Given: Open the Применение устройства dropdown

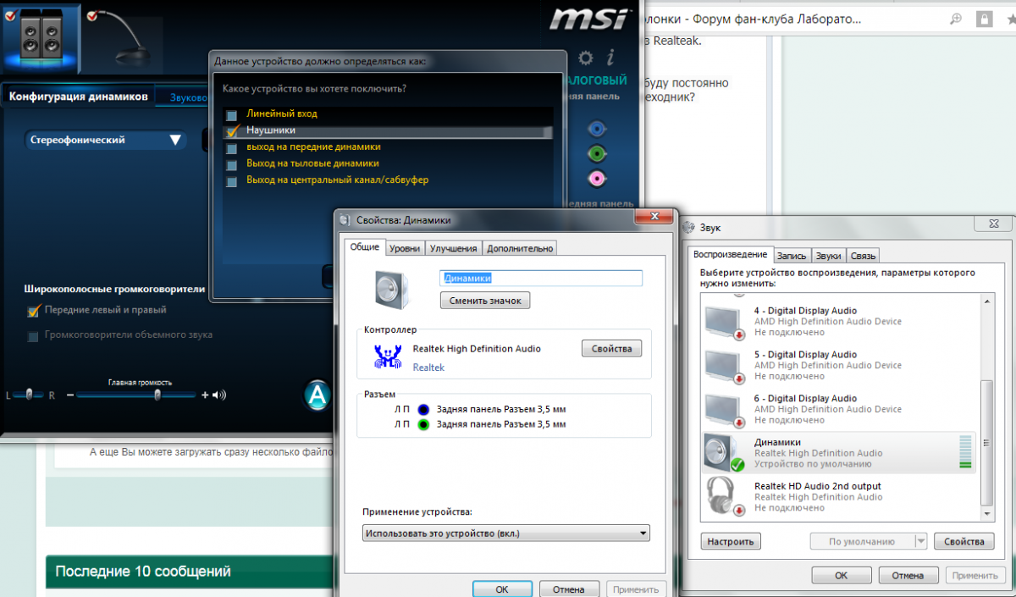Looking at the screenshot, I should click(505, 533).
